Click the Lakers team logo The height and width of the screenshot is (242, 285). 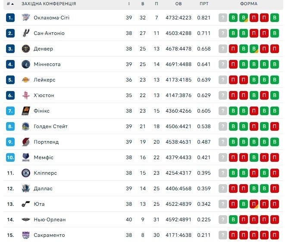click(x=25, y=80)
